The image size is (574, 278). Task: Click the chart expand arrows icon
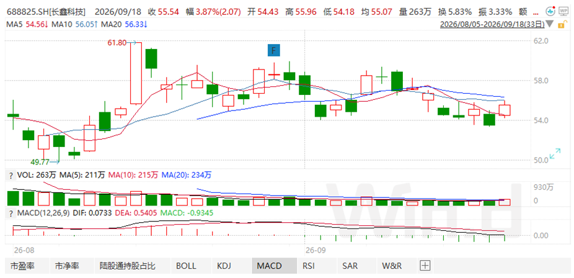coord(555,153)
